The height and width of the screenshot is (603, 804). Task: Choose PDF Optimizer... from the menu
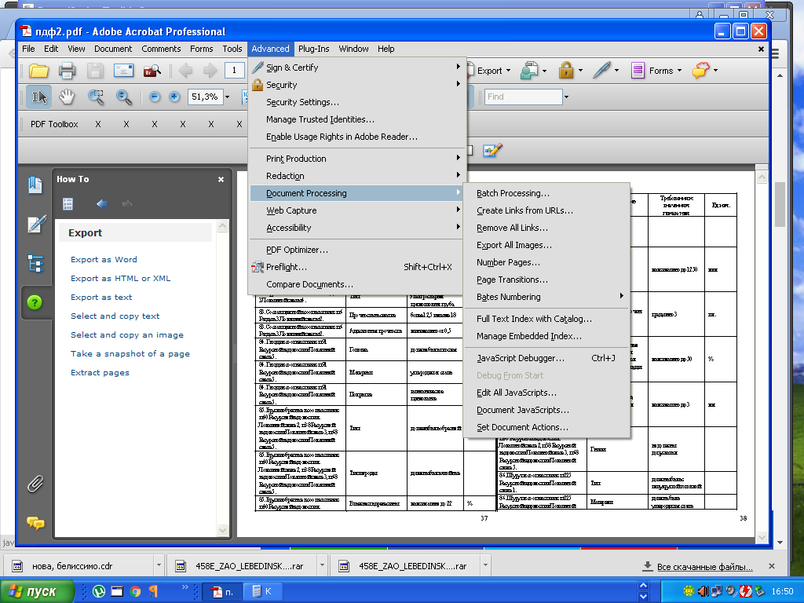[357, 250]
